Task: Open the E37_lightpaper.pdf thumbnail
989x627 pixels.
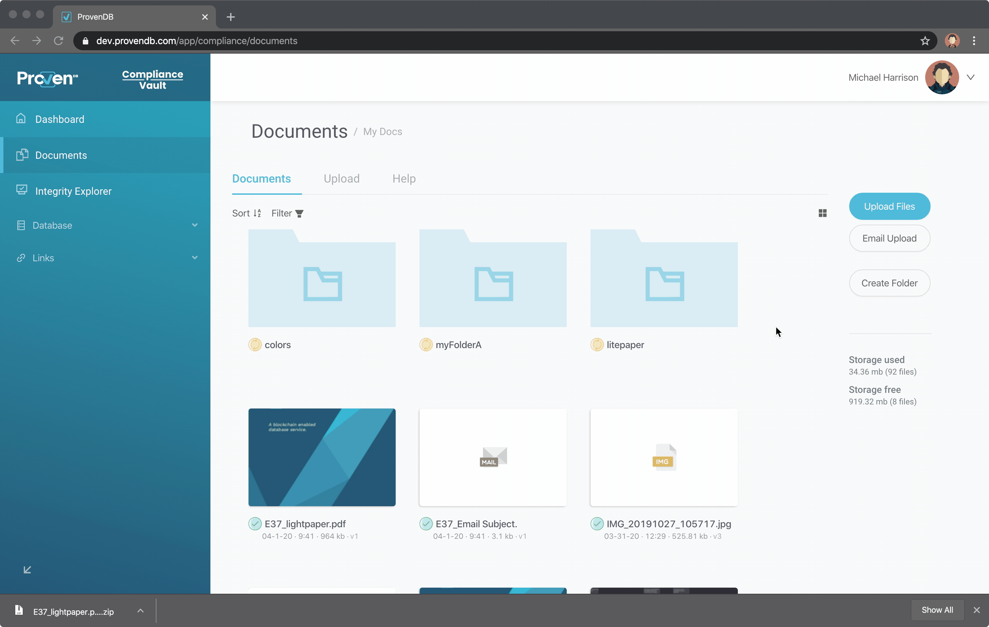Action: coord(322,457)
